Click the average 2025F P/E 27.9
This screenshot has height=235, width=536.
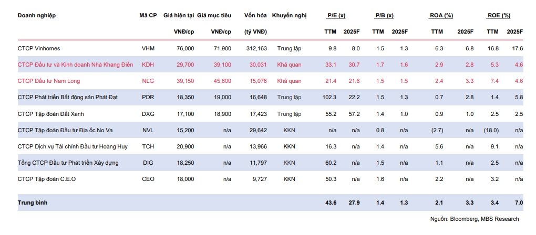(x=354, y=202)
